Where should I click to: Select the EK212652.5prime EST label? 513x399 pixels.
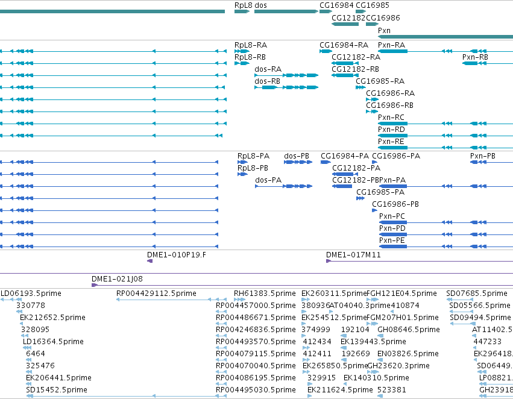(x=52, y=318)
